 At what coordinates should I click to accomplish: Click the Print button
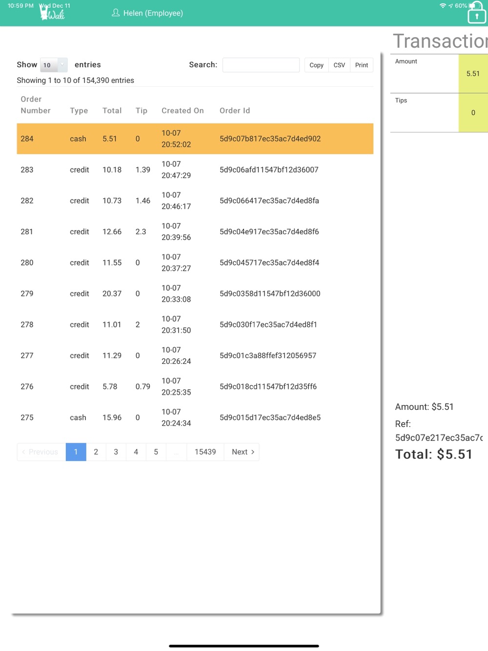click(362, 65)
